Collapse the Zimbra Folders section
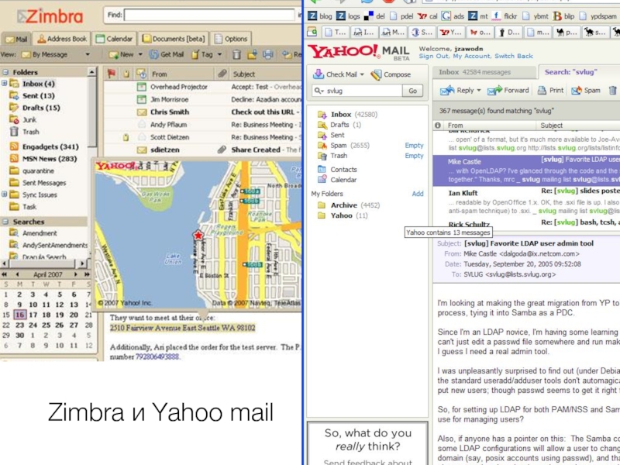Viewport: 620px width, 465px height. point(6,71)
